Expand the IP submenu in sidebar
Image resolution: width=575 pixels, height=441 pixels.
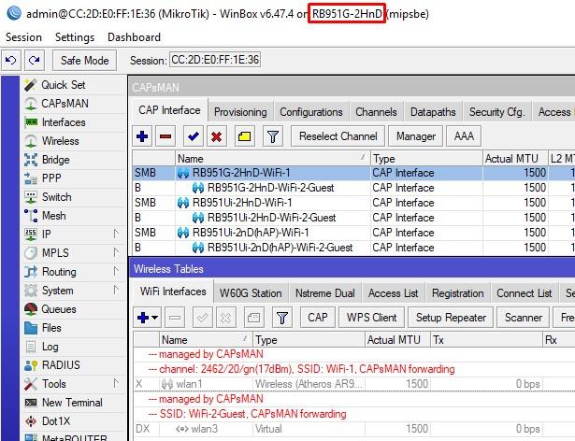coord(116,235)
